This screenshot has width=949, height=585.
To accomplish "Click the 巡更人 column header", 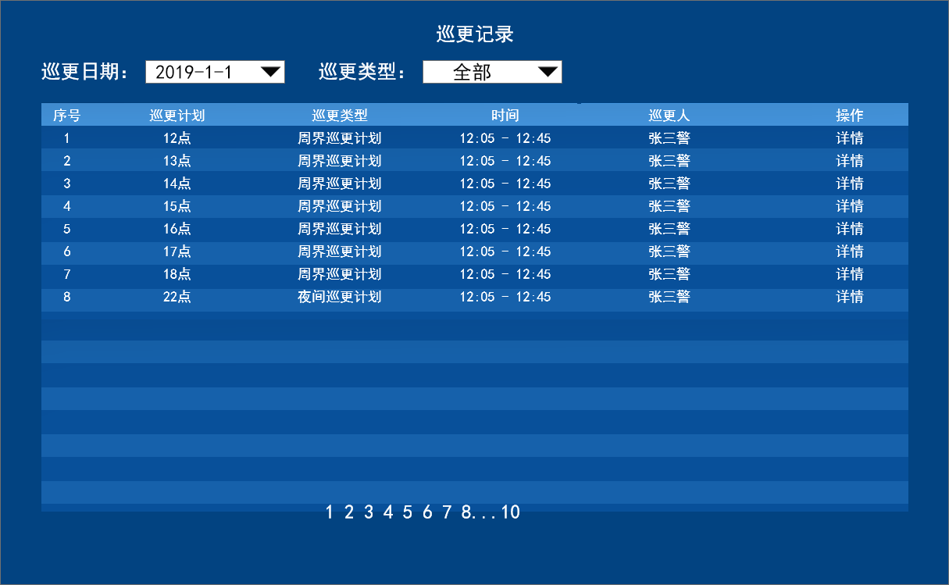I will click(x=669, y=116).
